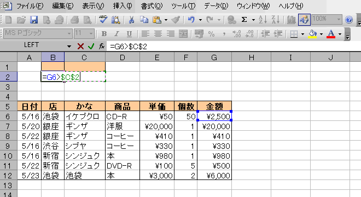Run the ABC spelling check icon

(103, 20)
